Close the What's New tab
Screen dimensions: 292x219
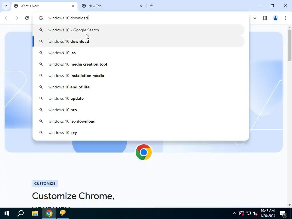73,6
